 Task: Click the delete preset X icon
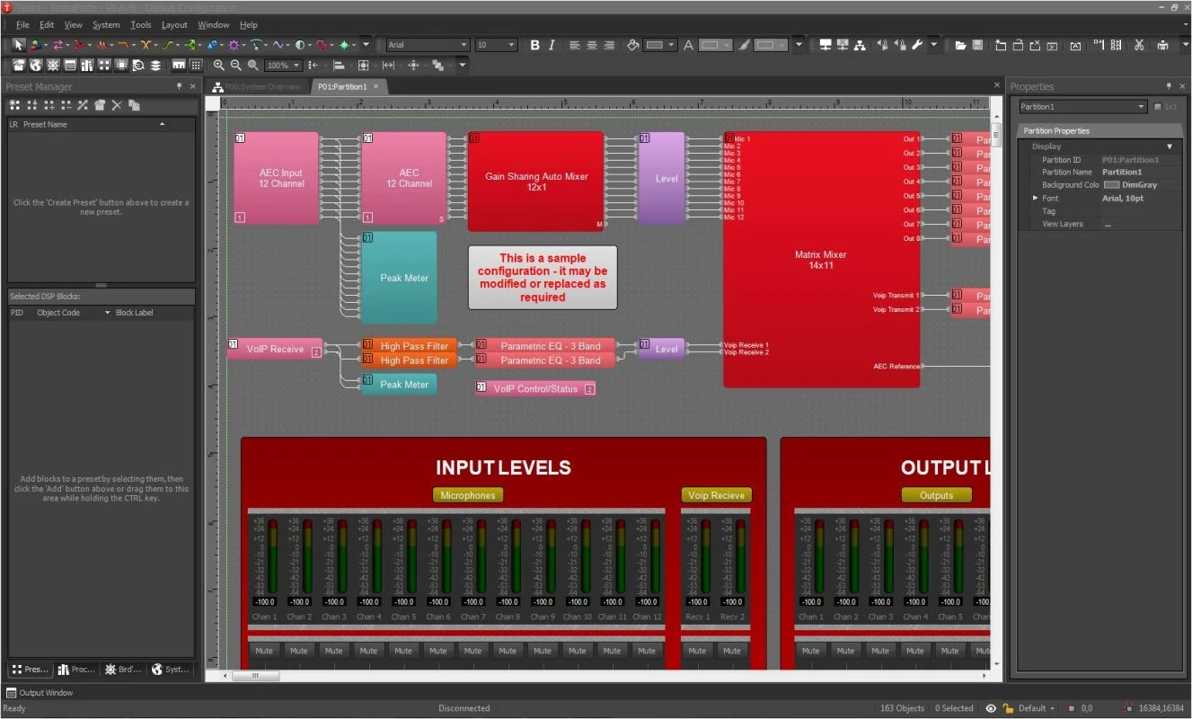(x=117, y=105)
